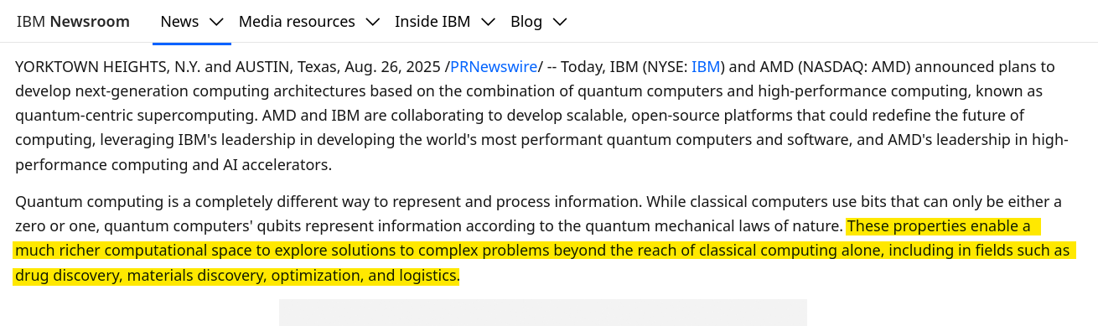Open the News navigation item
1098x326 pixels.
click(179, 22)
